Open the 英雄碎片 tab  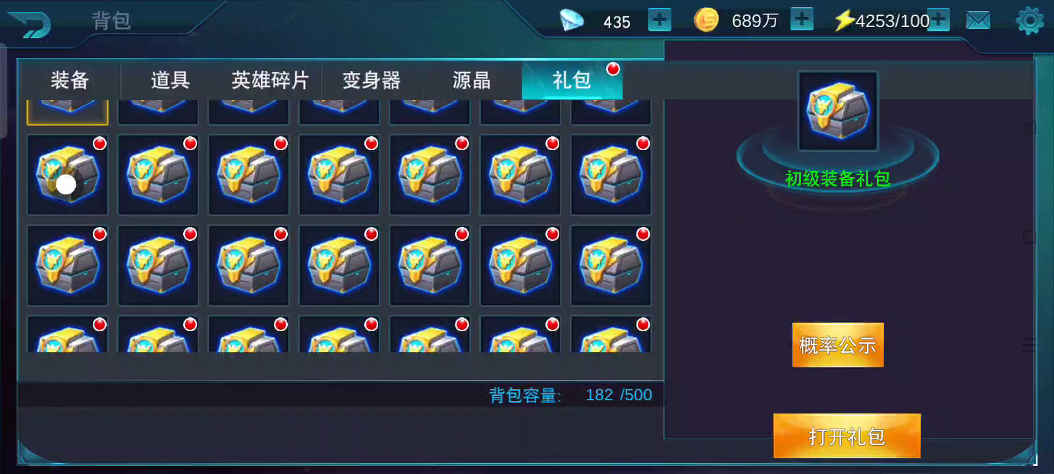tap(270, 80)
